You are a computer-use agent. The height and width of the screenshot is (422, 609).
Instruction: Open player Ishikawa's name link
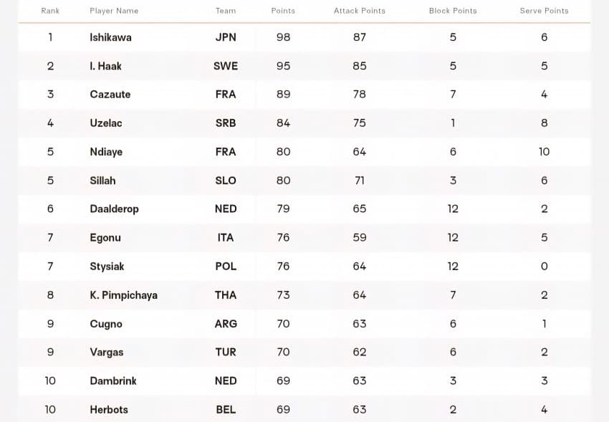(x=110, y=37)
